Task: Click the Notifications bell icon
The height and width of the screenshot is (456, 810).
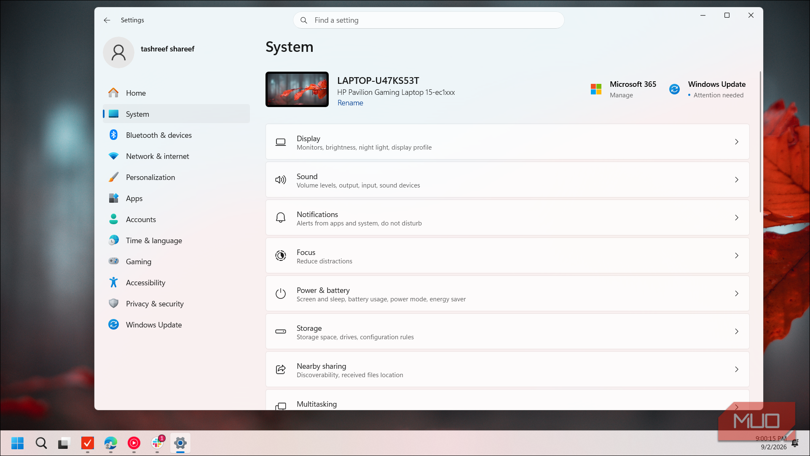Action: [281, 218]
